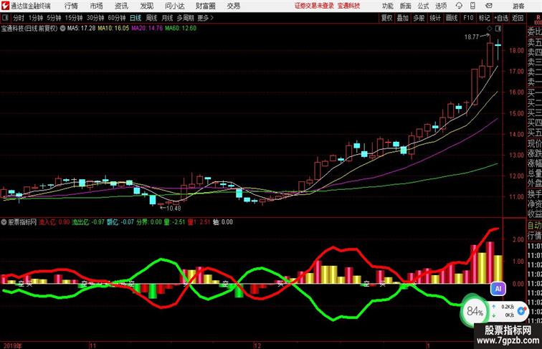Click the 游客 user label
542x349 pixels.
(x=518, y=6)
